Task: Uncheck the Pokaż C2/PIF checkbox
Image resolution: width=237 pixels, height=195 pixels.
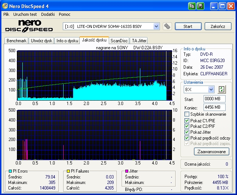Action: pyautogui.click(x=187, y=126)
